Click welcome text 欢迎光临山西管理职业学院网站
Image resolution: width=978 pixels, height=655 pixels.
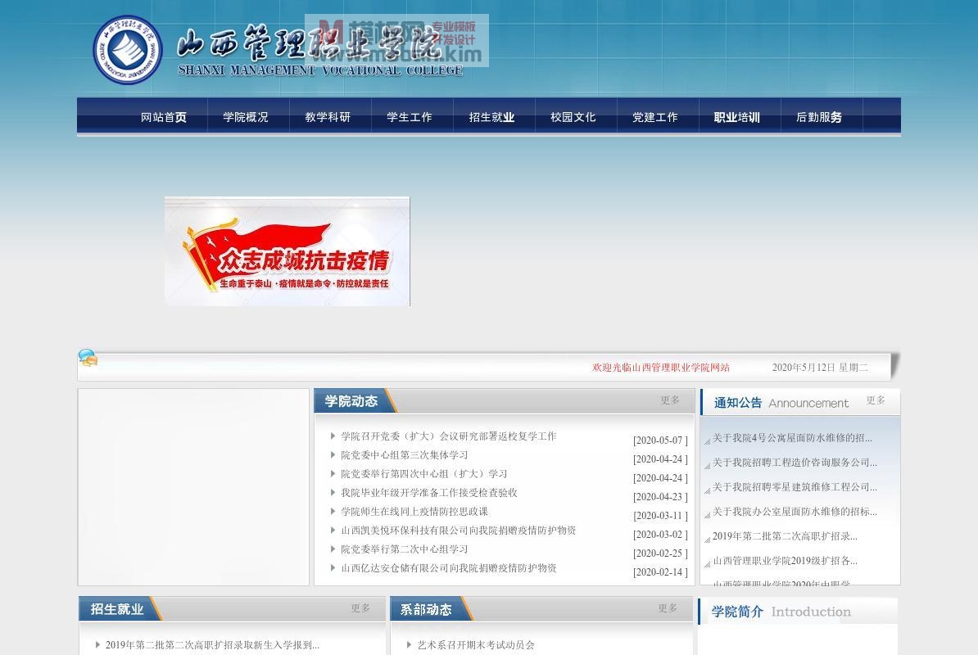[x=660, y=368]
